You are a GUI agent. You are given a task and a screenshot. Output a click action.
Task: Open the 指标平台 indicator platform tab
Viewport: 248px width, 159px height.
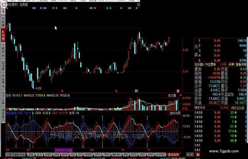coord(19,154)
